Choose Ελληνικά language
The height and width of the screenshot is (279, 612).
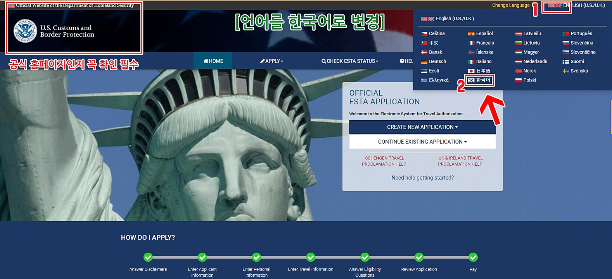click(x=435, y=80)
